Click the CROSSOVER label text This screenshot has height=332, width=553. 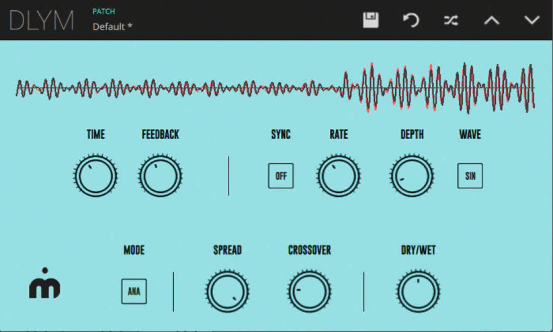pyautogui.click(x=310, y=250)
